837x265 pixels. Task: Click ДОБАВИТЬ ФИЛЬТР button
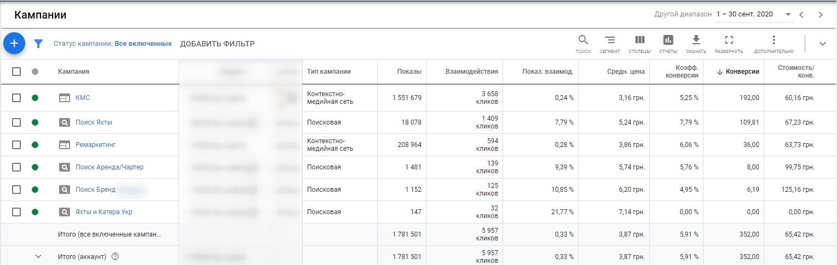(217, 44)
